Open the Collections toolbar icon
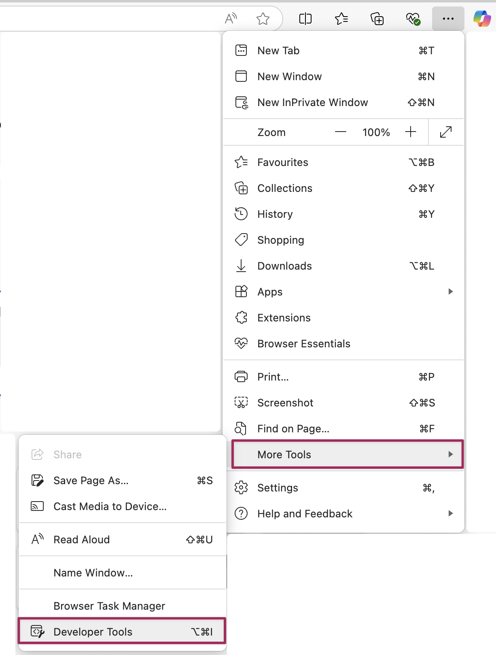The height and width of the screenshot is (655, 496). [377, 19]
